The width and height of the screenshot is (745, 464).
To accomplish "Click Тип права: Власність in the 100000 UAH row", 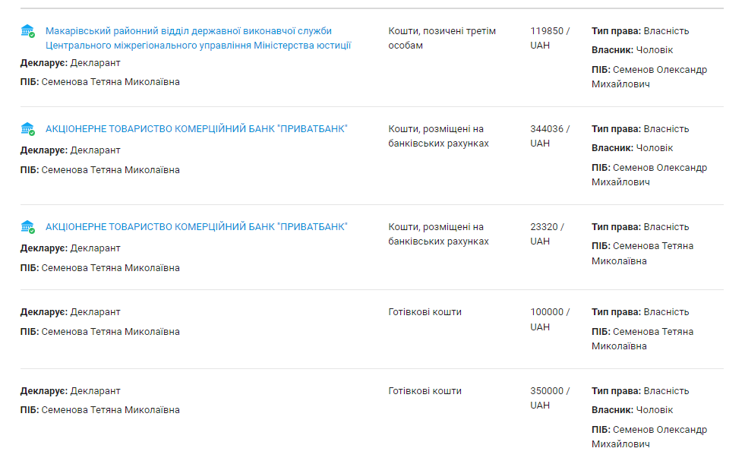I will 640,312.
